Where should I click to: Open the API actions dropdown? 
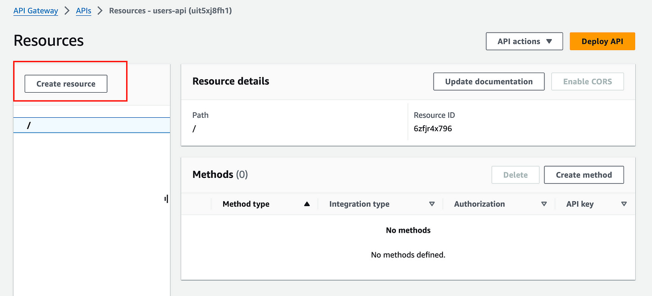pos(524,41)
